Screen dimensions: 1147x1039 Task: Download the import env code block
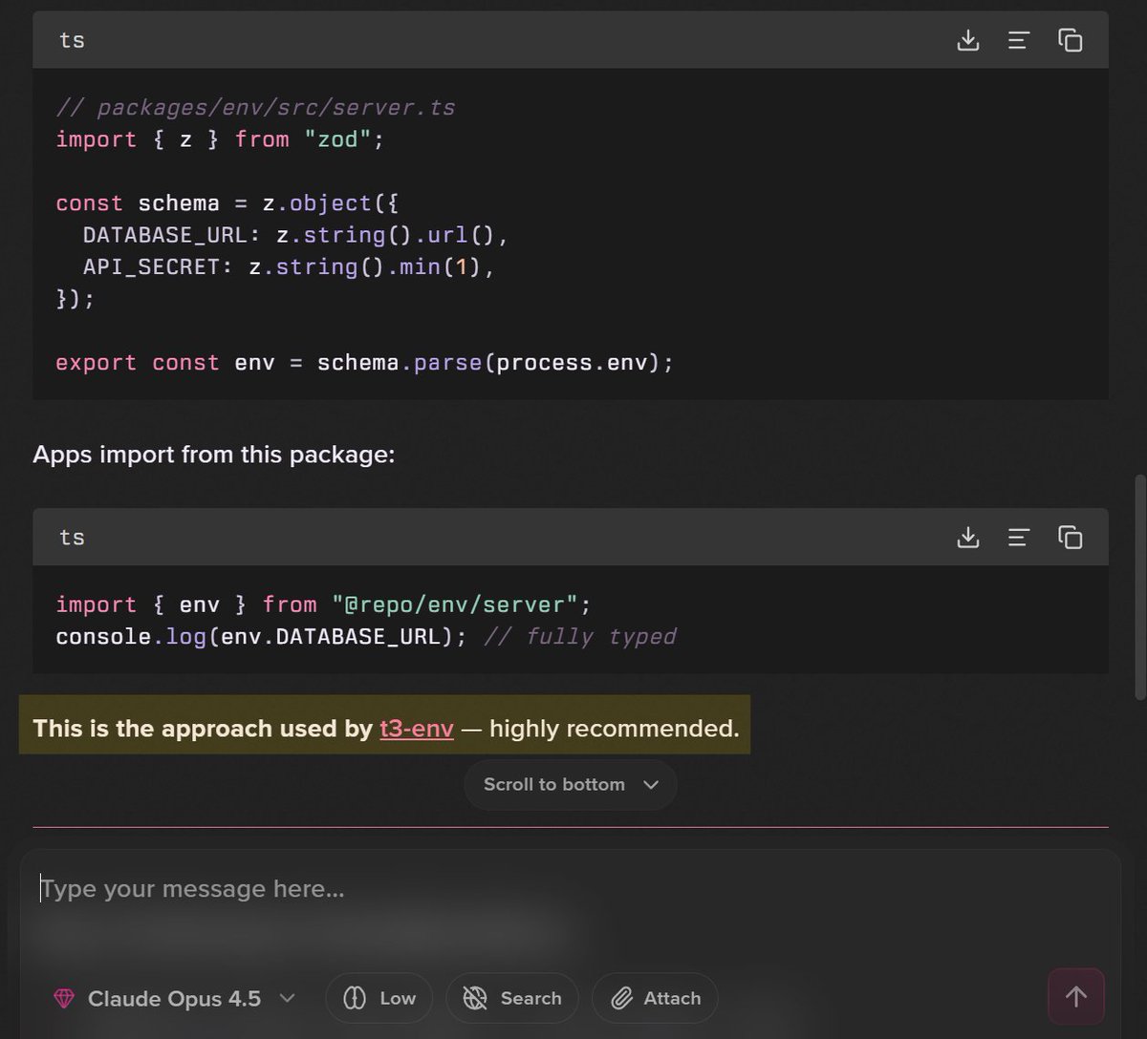pos(968,538)
